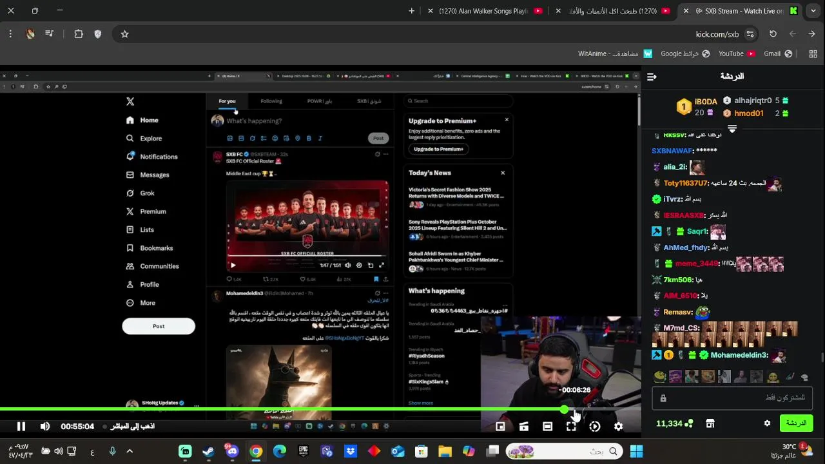Bookmark this page with the star icon
825x464 pixels.
coord(125,34)
